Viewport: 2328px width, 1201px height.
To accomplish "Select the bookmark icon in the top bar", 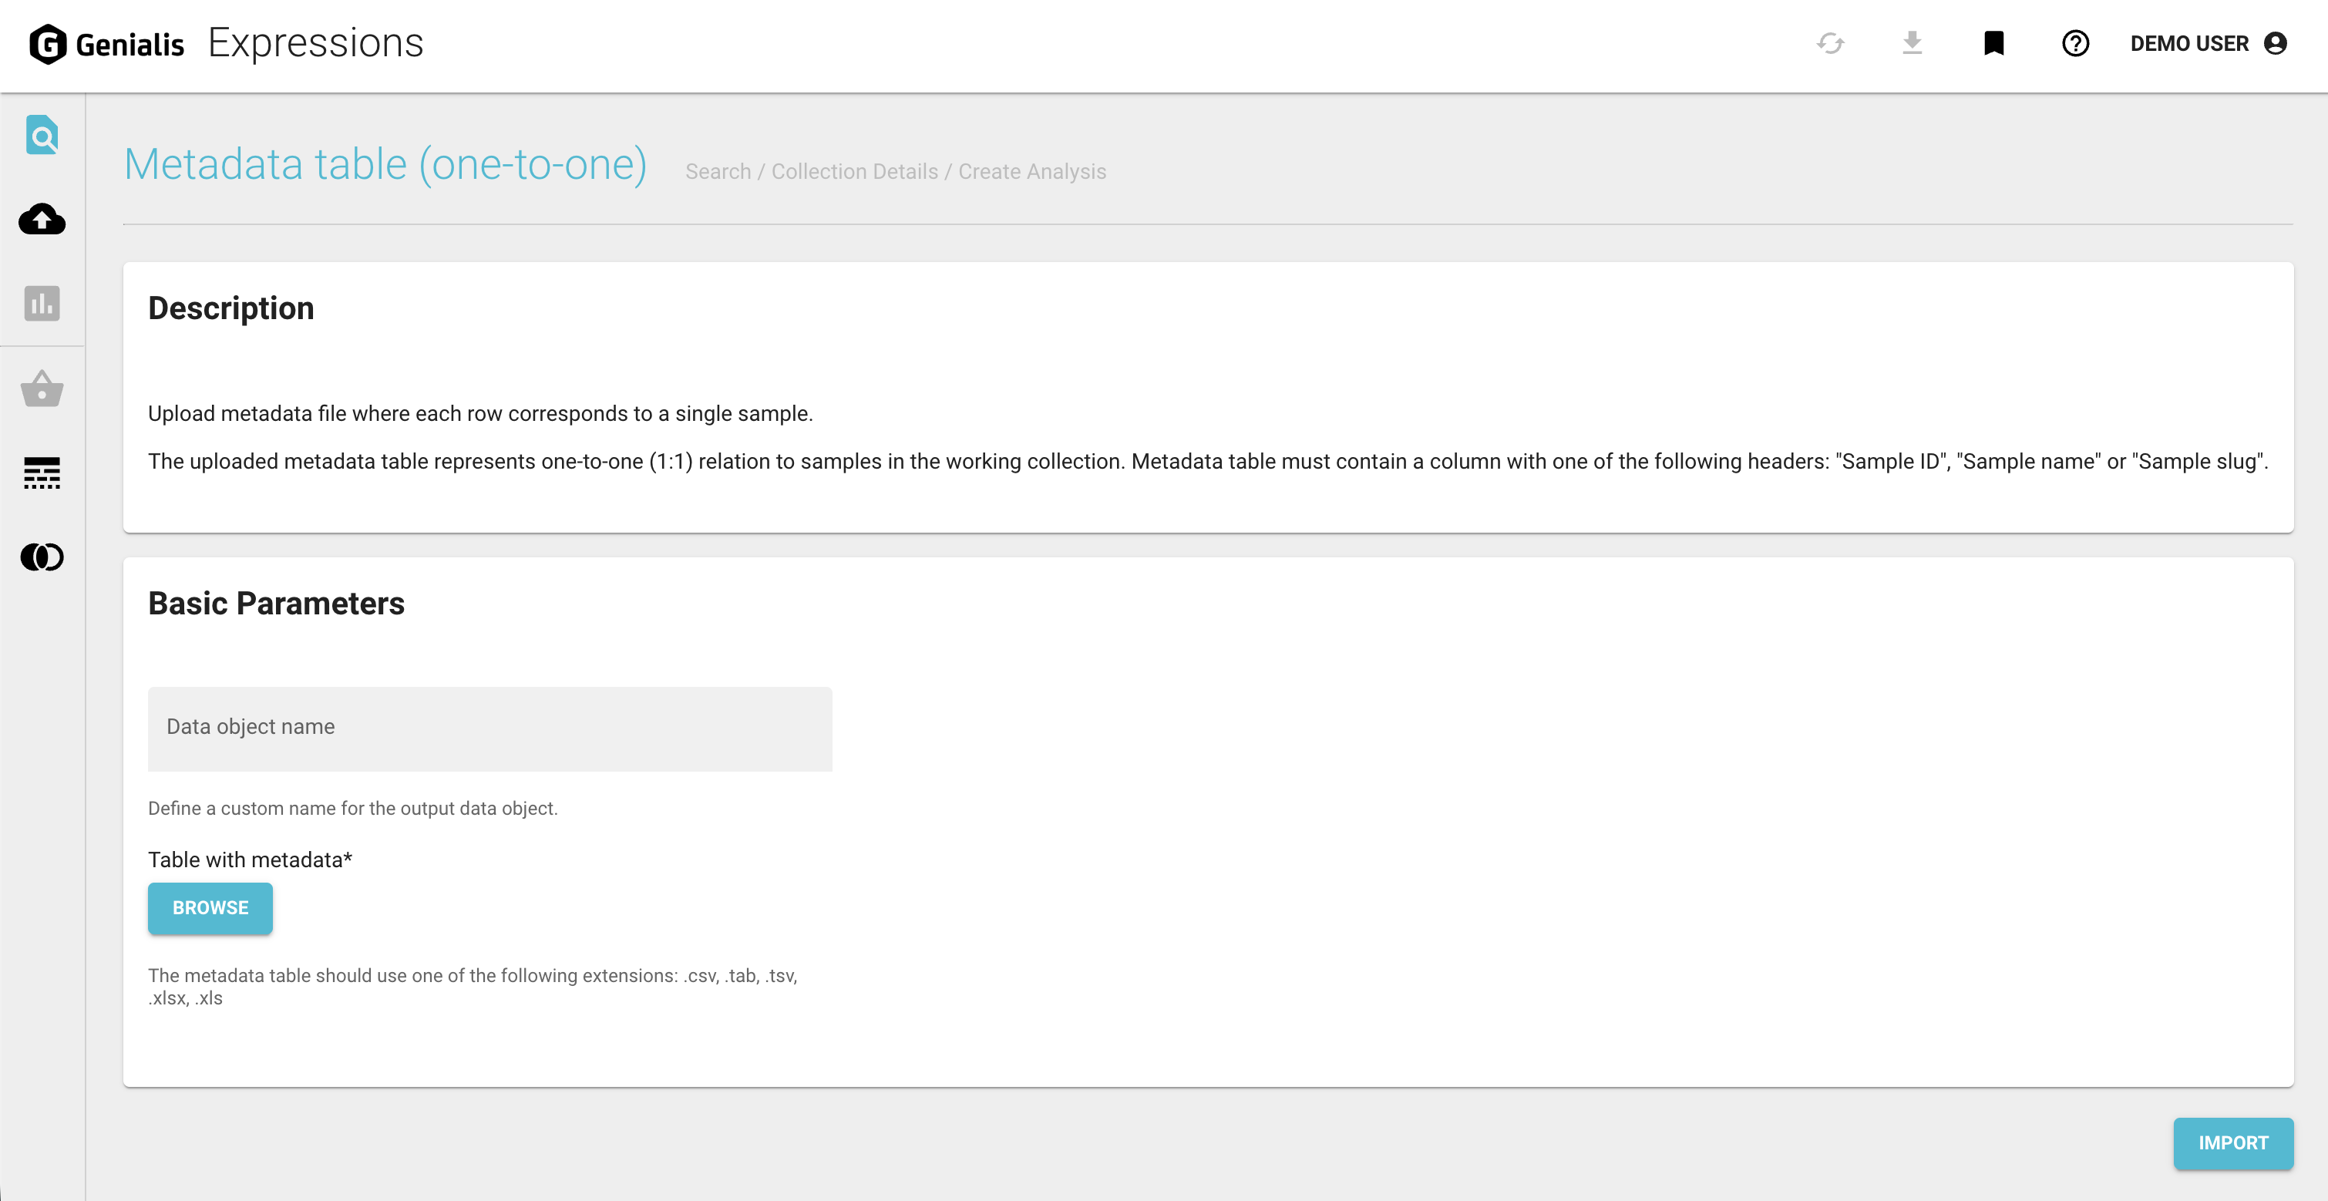I will pyautogui.click(x=1993, y=42).
